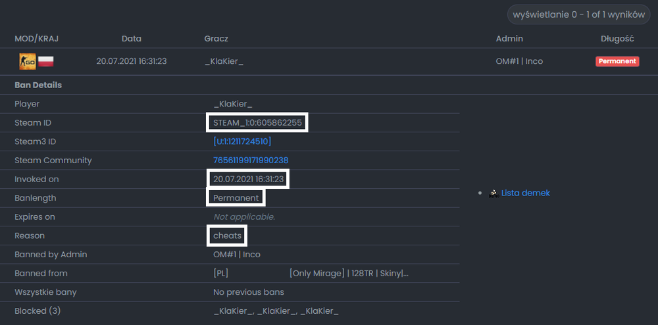Click Banned by Admin value OM#1 | Inco
Viewport: 658px width, 325px height.
237,255
